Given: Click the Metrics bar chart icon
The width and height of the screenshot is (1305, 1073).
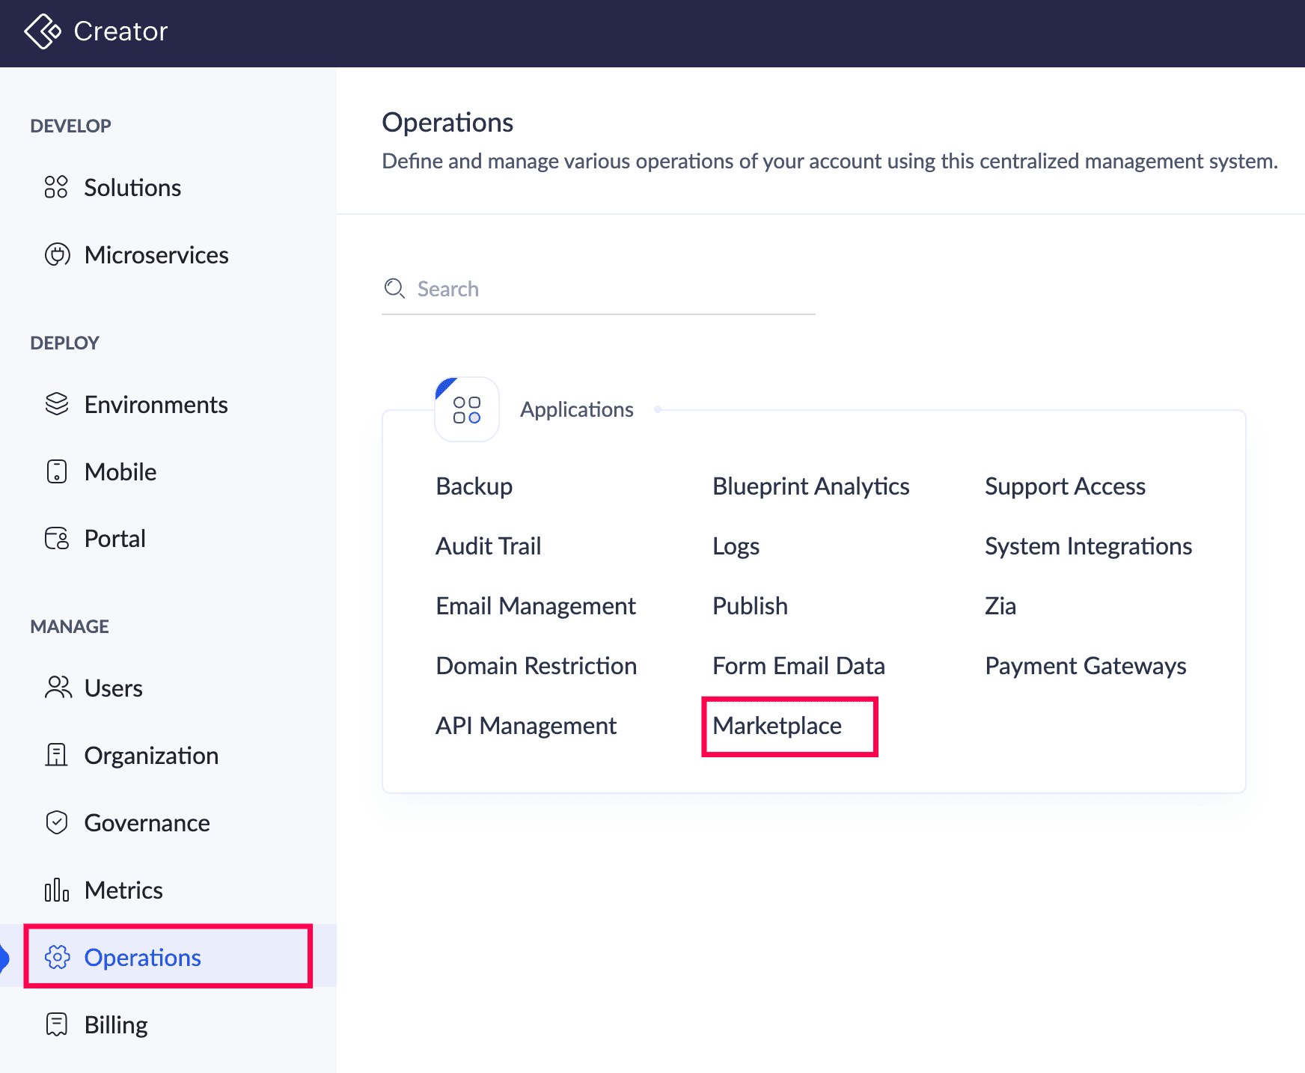Looking at the screenshot, I should [x=57, y=890].
